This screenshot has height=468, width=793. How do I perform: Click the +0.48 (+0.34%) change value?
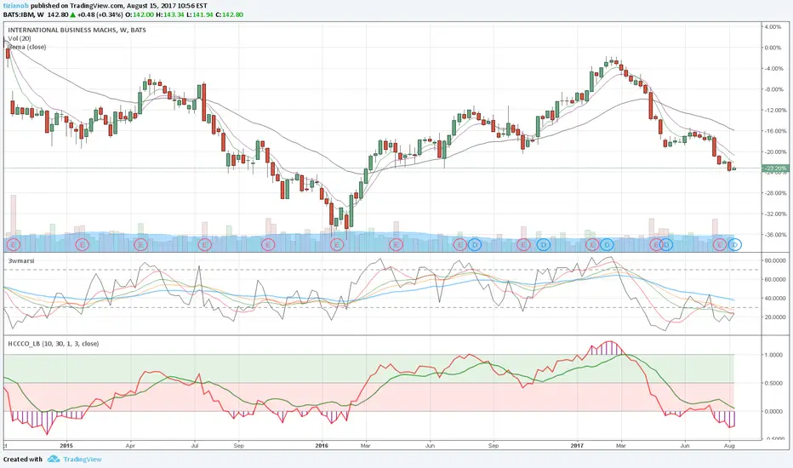[100, 14]
